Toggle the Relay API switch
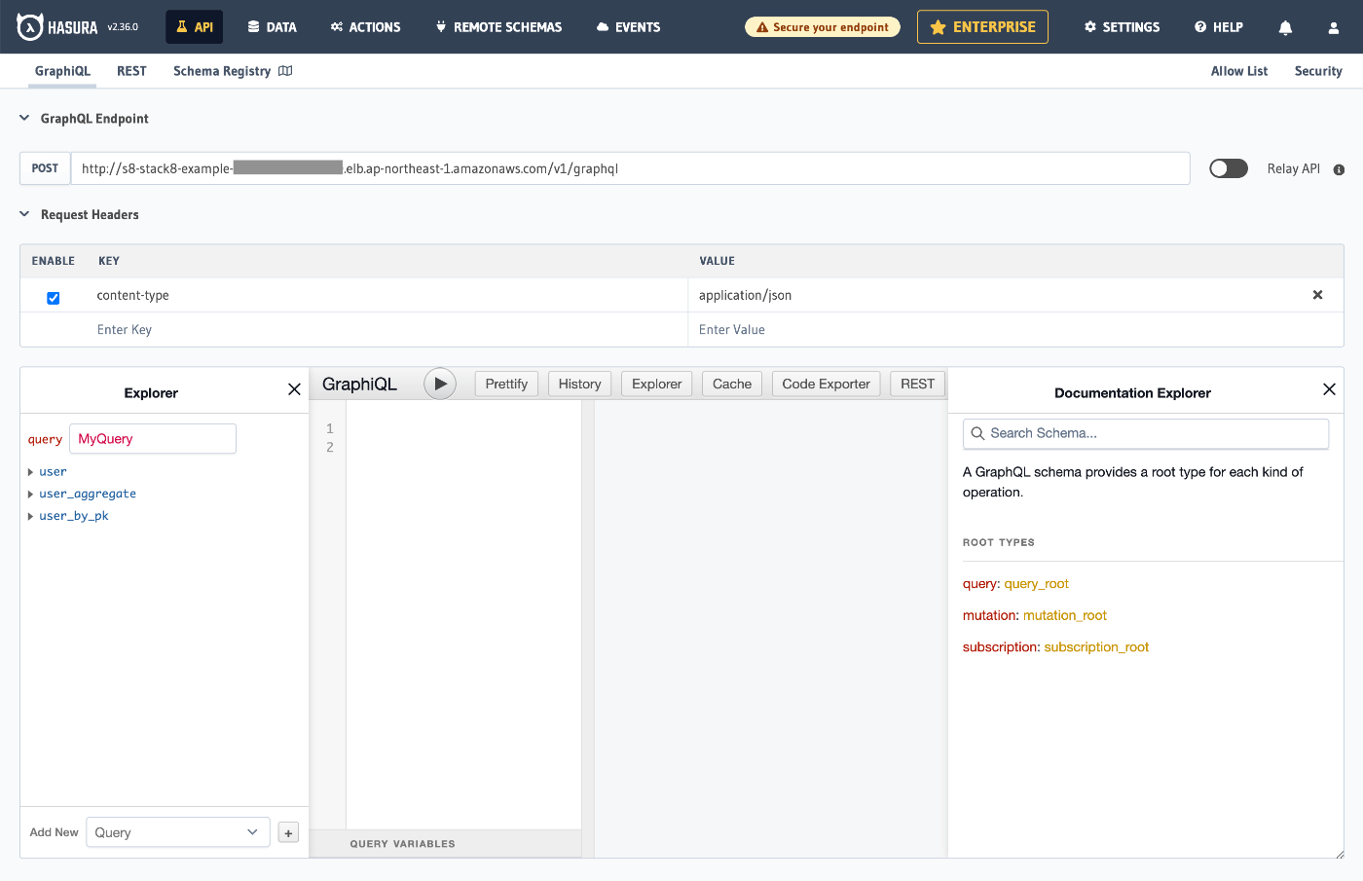 [1228, 168]
